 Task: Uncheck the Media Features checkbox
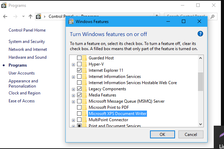pyautogui.click(x=79, y=95)
